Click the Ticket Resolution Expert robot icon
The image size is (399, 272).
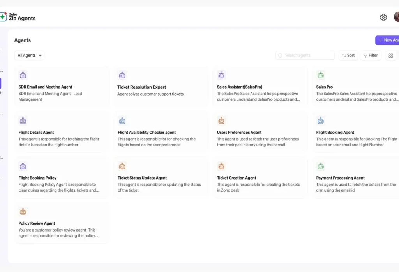122,75
